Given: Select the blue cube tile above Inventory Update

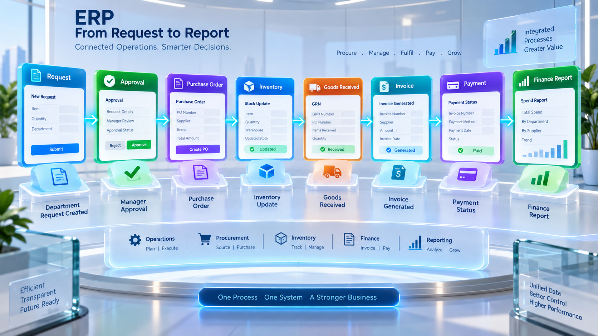Looking at the screenshot, I should pyautogui.click(x=266, y=171).
